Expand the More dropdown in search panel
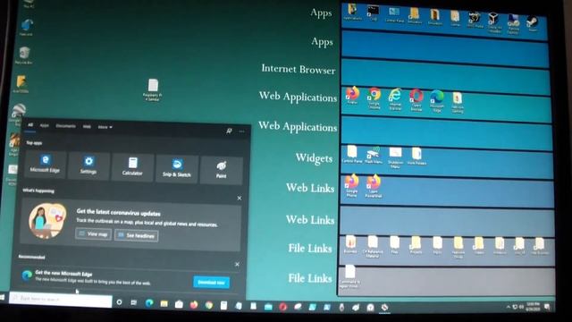Viewport: 572px width, 322px height. pyautogui.click(x=105, y=127)
